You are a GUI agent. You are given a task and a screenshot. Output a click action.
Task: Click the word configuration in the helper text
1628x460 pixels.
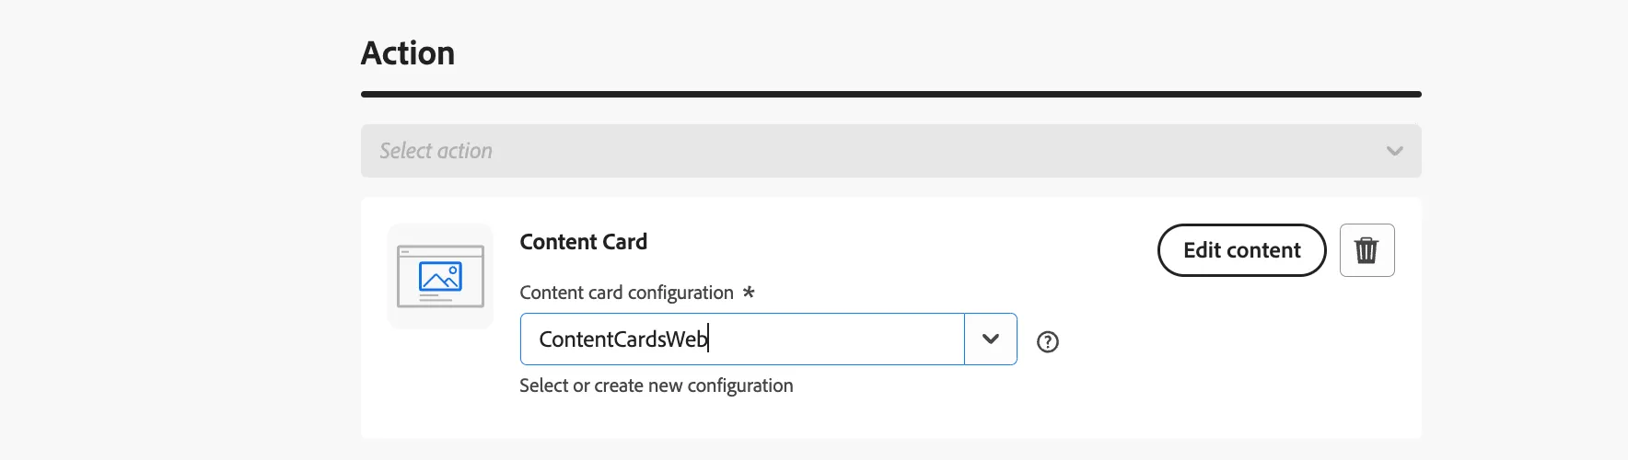click(740, 386)
